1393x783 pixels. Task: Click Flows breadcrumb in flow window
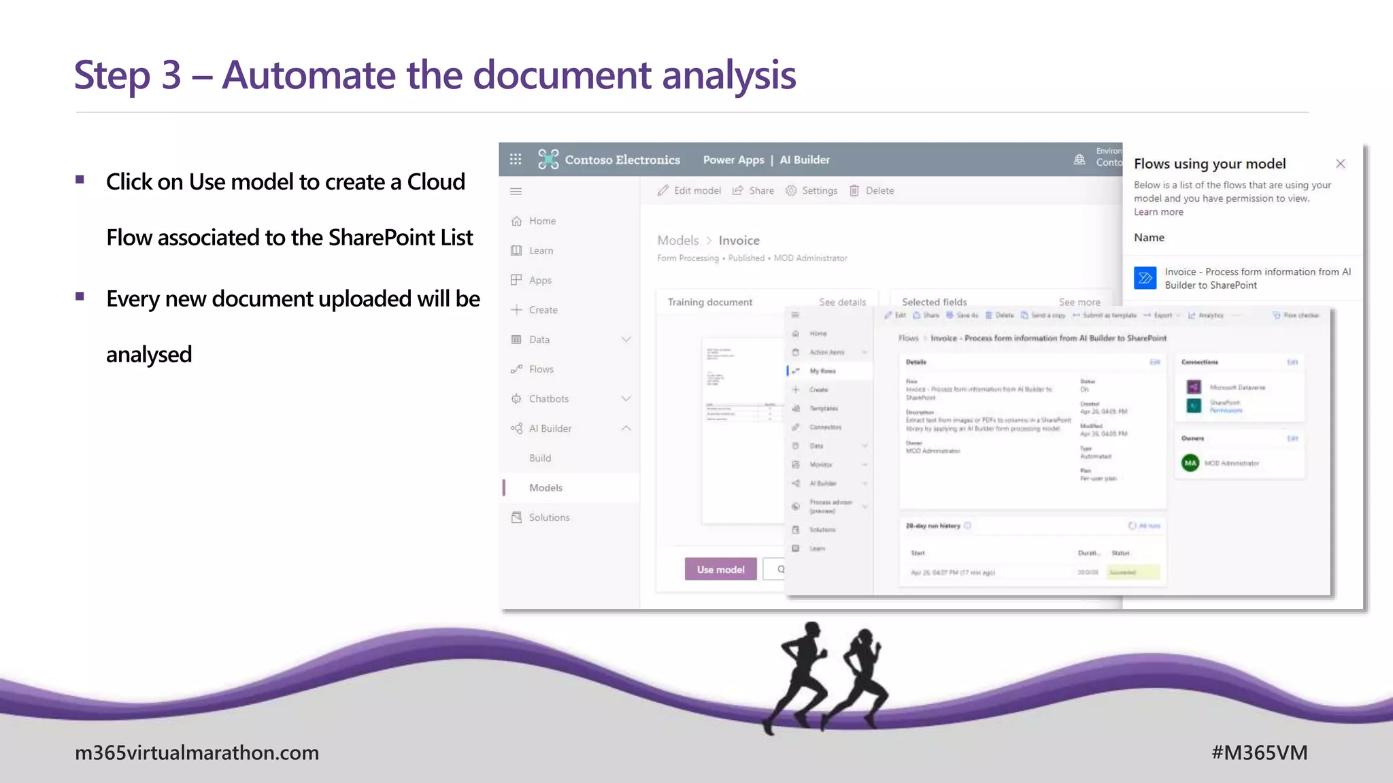coord(908,338)
